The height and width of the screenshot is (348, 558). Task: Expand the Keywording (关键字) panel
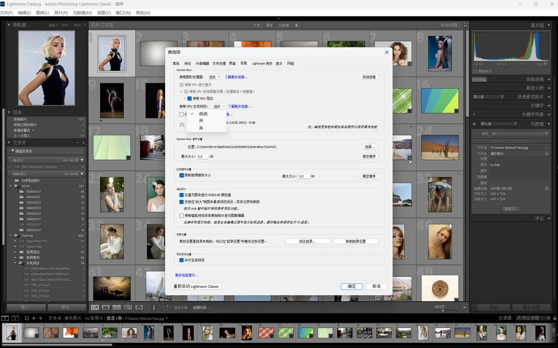click(549, 106)
